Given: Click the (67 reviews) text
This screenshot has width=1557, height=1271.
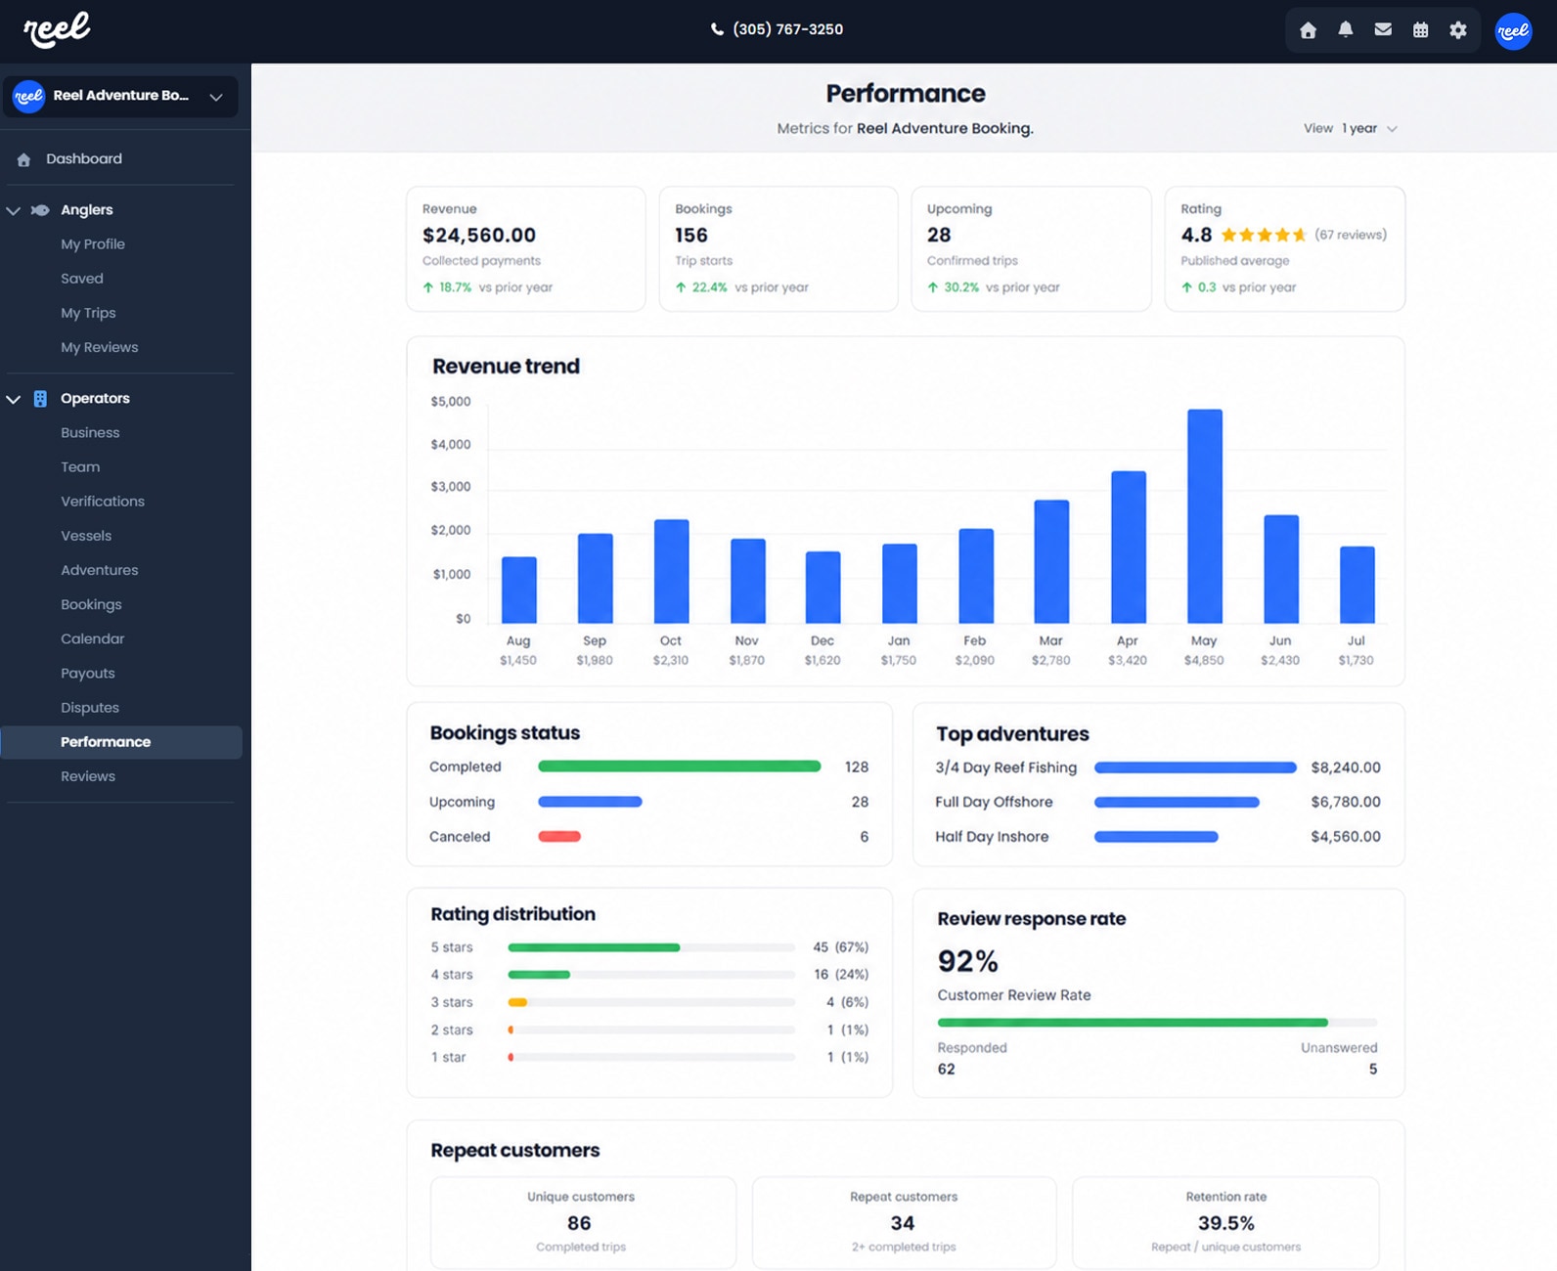Looking at the screenshot, I should pyautogui.click(x=1351, y=235).
